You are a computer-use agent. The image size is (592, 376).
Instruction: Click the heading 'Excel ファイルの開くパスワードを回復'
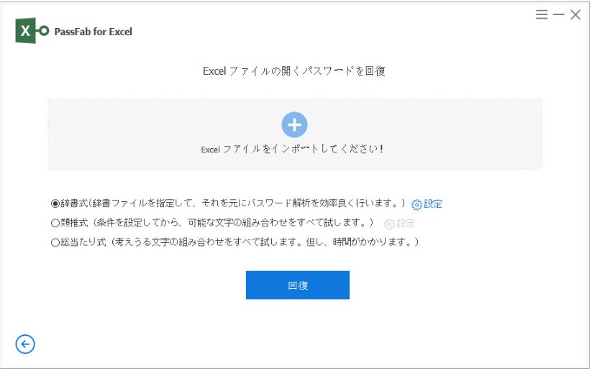pyautogui.click(x=294, y=71)
